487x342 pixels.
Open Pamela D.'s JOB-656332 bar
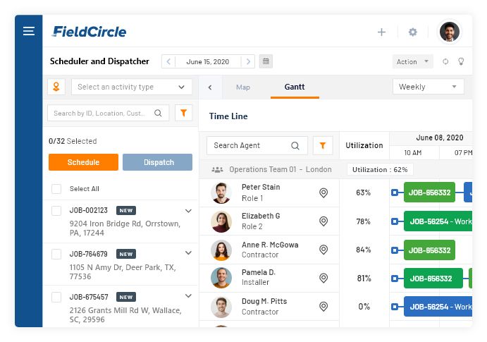click(x=433, y=279)
